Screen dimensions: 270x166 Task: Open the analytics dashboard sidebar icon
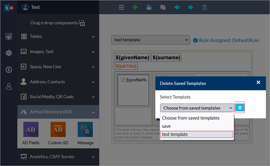[x=9, y=36]
